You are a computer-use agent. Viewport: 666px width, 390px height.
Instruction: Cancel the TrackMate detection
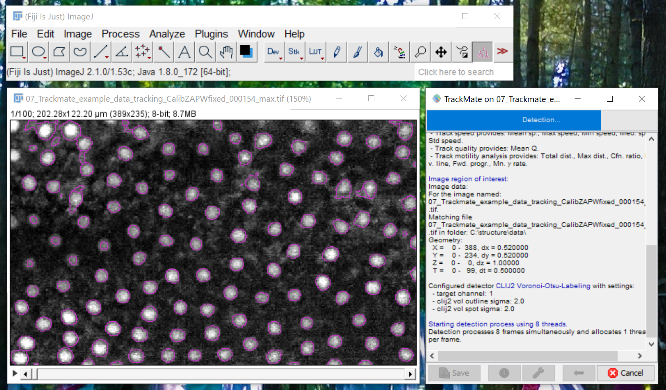click(x=625, y=373)
